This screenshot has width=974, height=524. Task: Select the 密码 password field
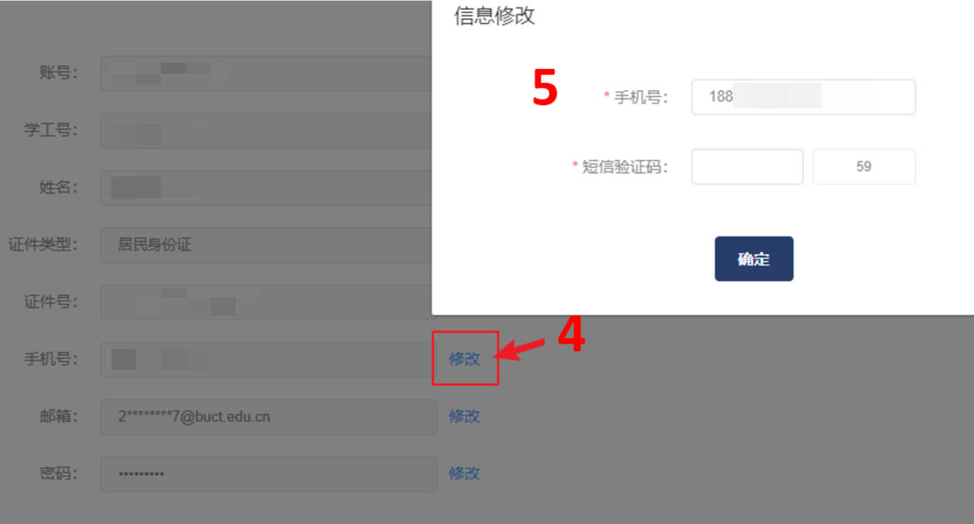click(x=268, y=474)
